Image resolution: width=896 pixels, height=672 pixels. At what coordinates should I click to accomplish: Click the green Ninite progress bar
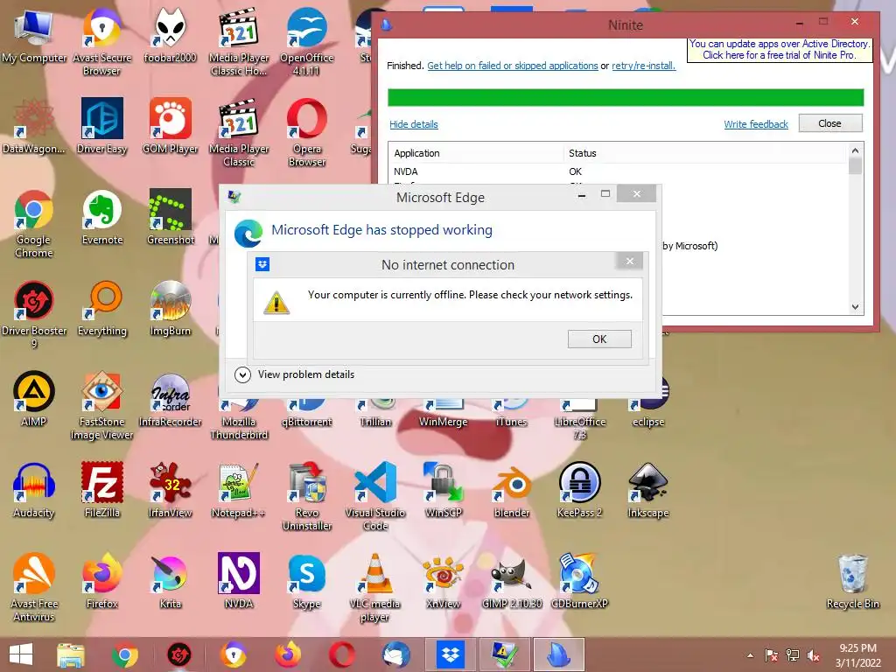[x=625, y=97]
